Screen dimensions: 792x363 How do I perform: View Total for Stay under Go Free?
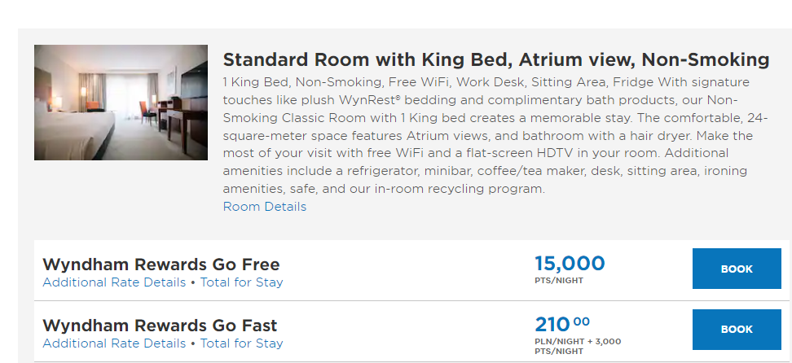(241, 282)
